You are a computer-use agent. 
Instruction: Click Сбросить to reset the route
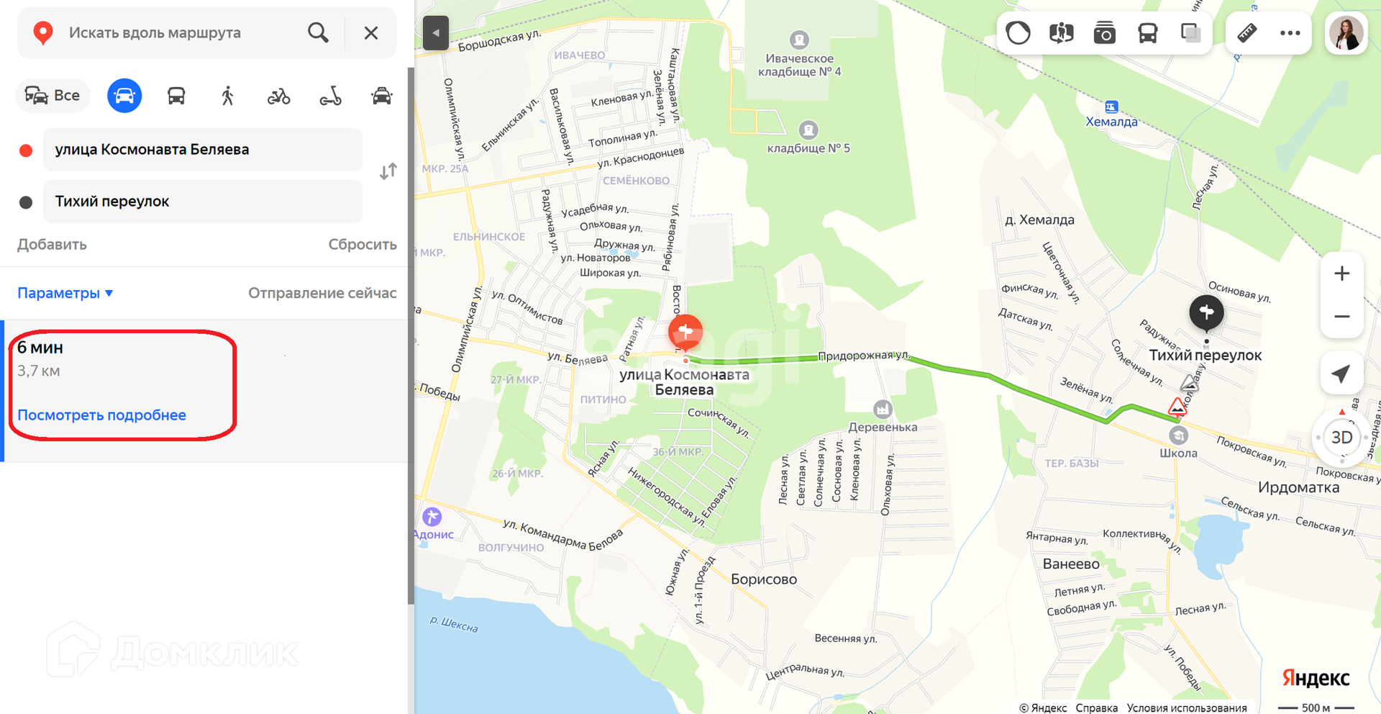point(363,245)
